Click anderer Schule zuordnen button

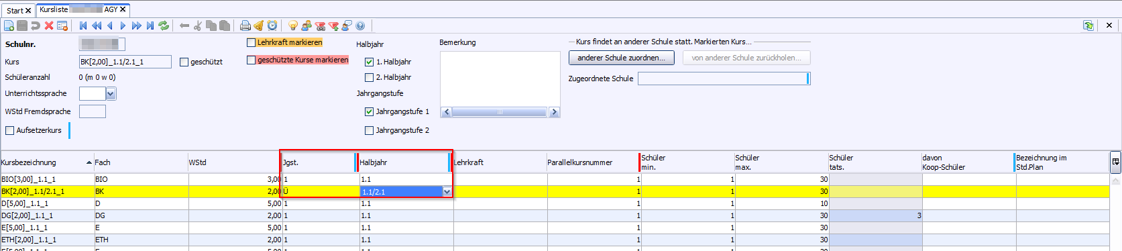coord(622,58)
